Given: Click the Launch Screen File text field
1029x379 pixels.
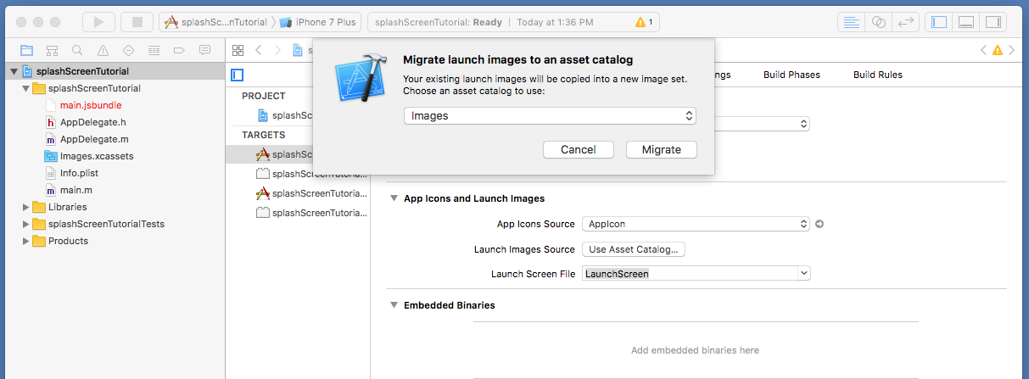Looking at the screenshot, I should click(690, 274).
